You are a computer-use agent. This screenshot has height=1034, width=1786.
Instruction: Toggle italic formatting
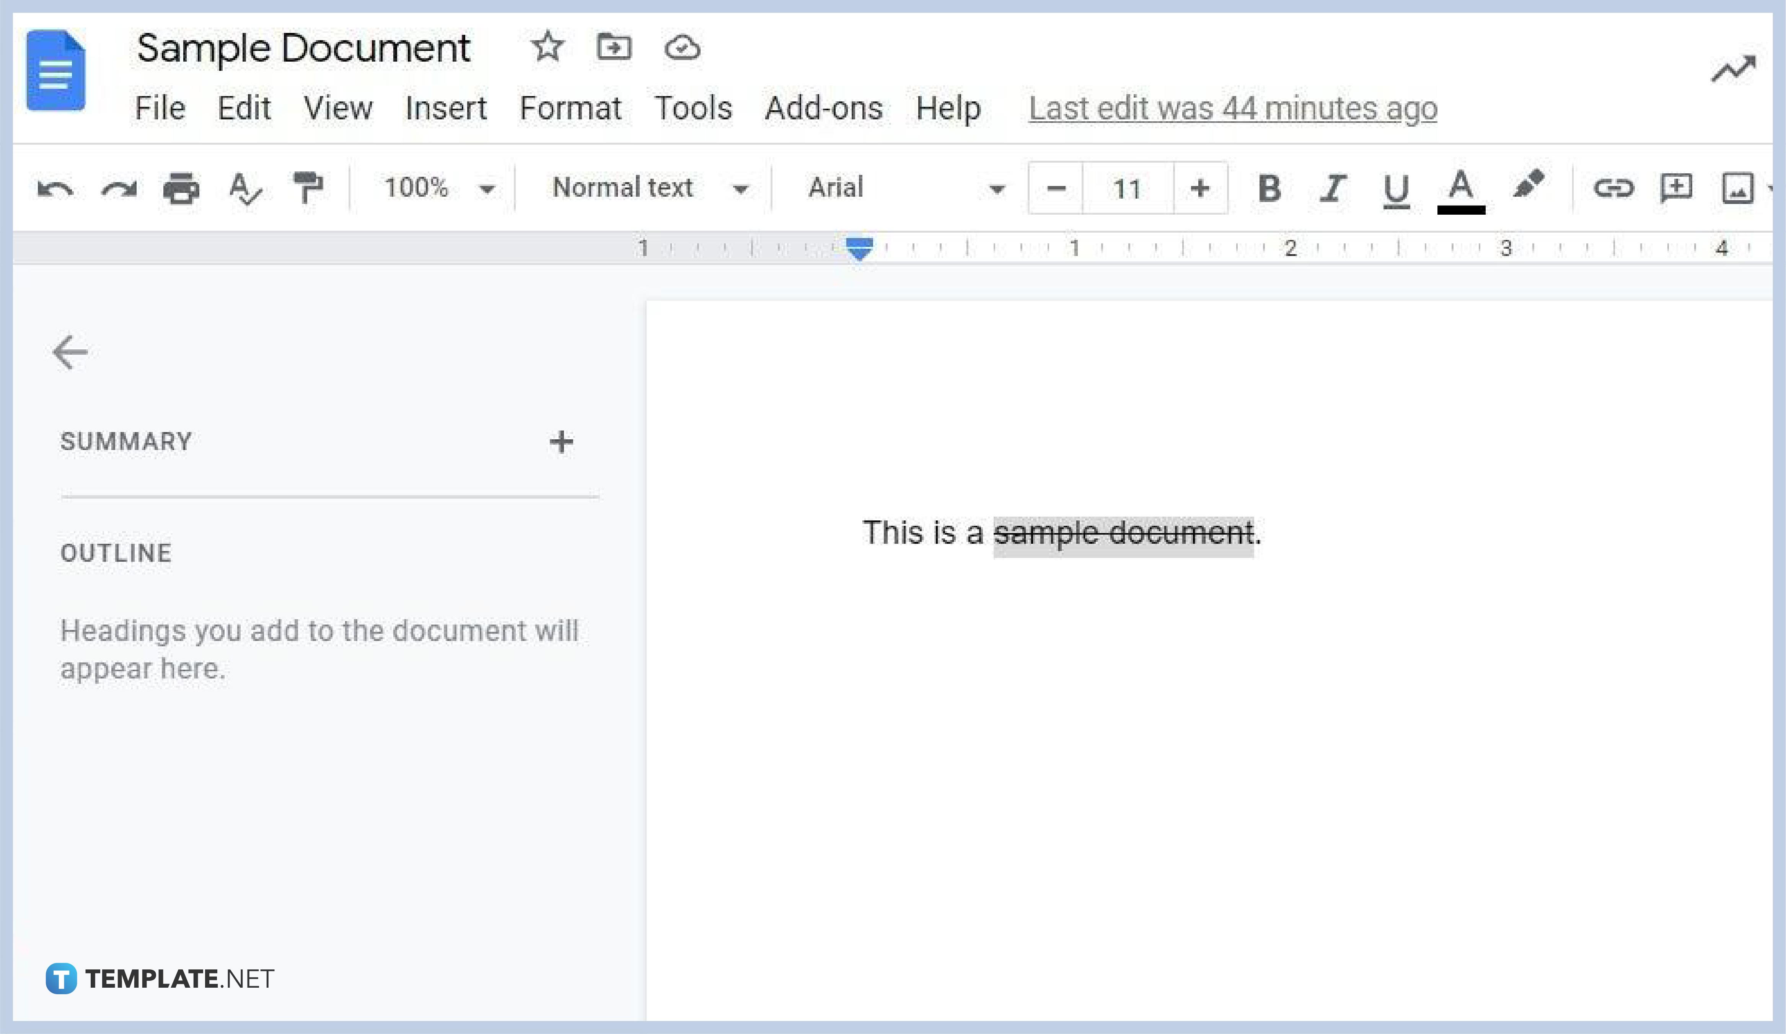(x=1332, y=188)
